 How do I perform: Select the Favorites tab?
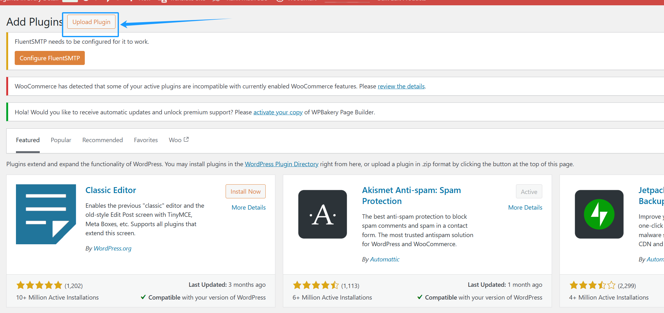(x=146, y=140)
